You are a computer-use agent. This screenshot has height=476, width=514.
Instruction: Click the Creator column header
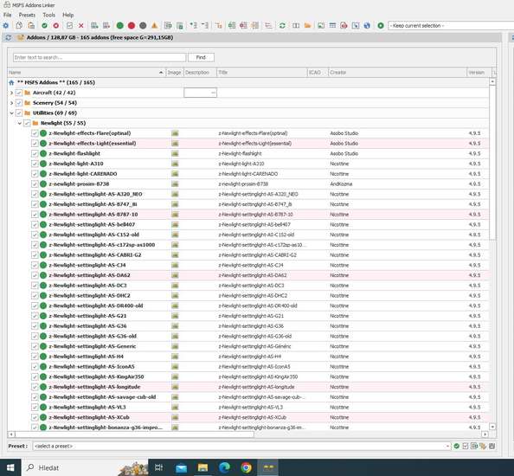[397, 73]
